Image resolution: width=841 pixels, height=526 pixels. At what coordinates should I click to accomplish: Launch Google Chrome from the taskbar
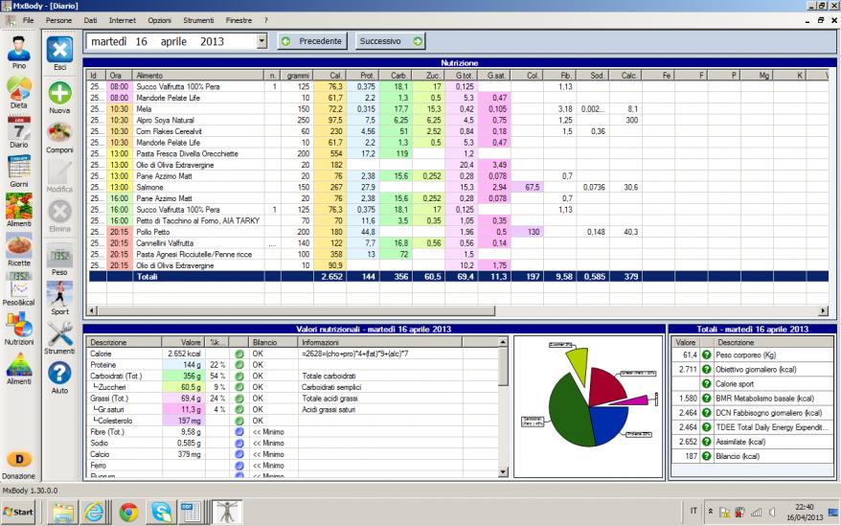(x=127, y=512)
